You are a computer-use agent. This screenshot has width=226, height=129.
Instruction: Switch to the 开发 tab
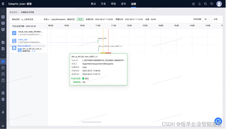point(103,4)
